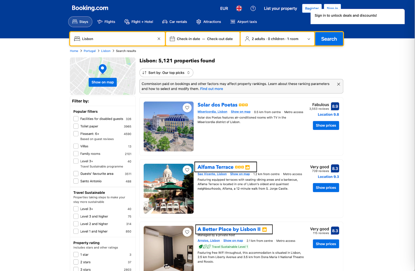The width and height of the screenshot is (415, 271).
Task: Click the bed icon in destination field
Action: coord(77,39)
